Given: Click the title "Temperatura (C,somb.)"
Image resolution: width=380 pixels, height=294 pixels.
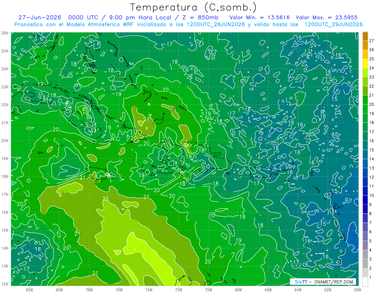Looking at the screenshot, I should tap(193, 7).
